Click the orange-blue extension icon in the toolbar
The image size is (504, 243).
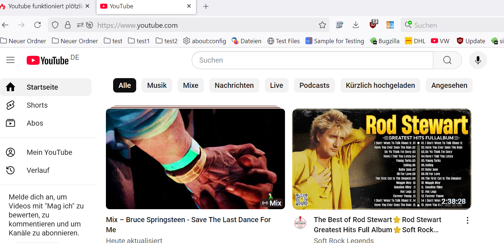[390, 25]
